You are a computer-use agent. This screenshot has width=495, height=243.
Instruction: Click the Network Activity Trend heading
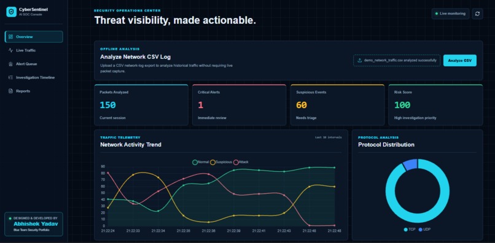coord(131,145)
